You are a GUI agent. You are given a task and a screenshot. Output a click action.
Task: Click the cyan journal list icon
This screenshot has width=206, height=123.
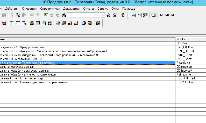pos(44,23)
